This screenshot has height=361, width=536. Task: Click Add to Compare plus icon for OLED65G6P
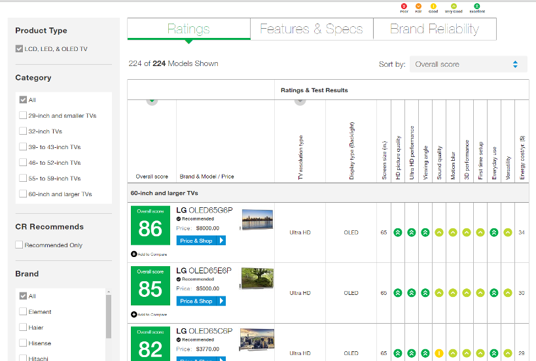coord(134,254)
